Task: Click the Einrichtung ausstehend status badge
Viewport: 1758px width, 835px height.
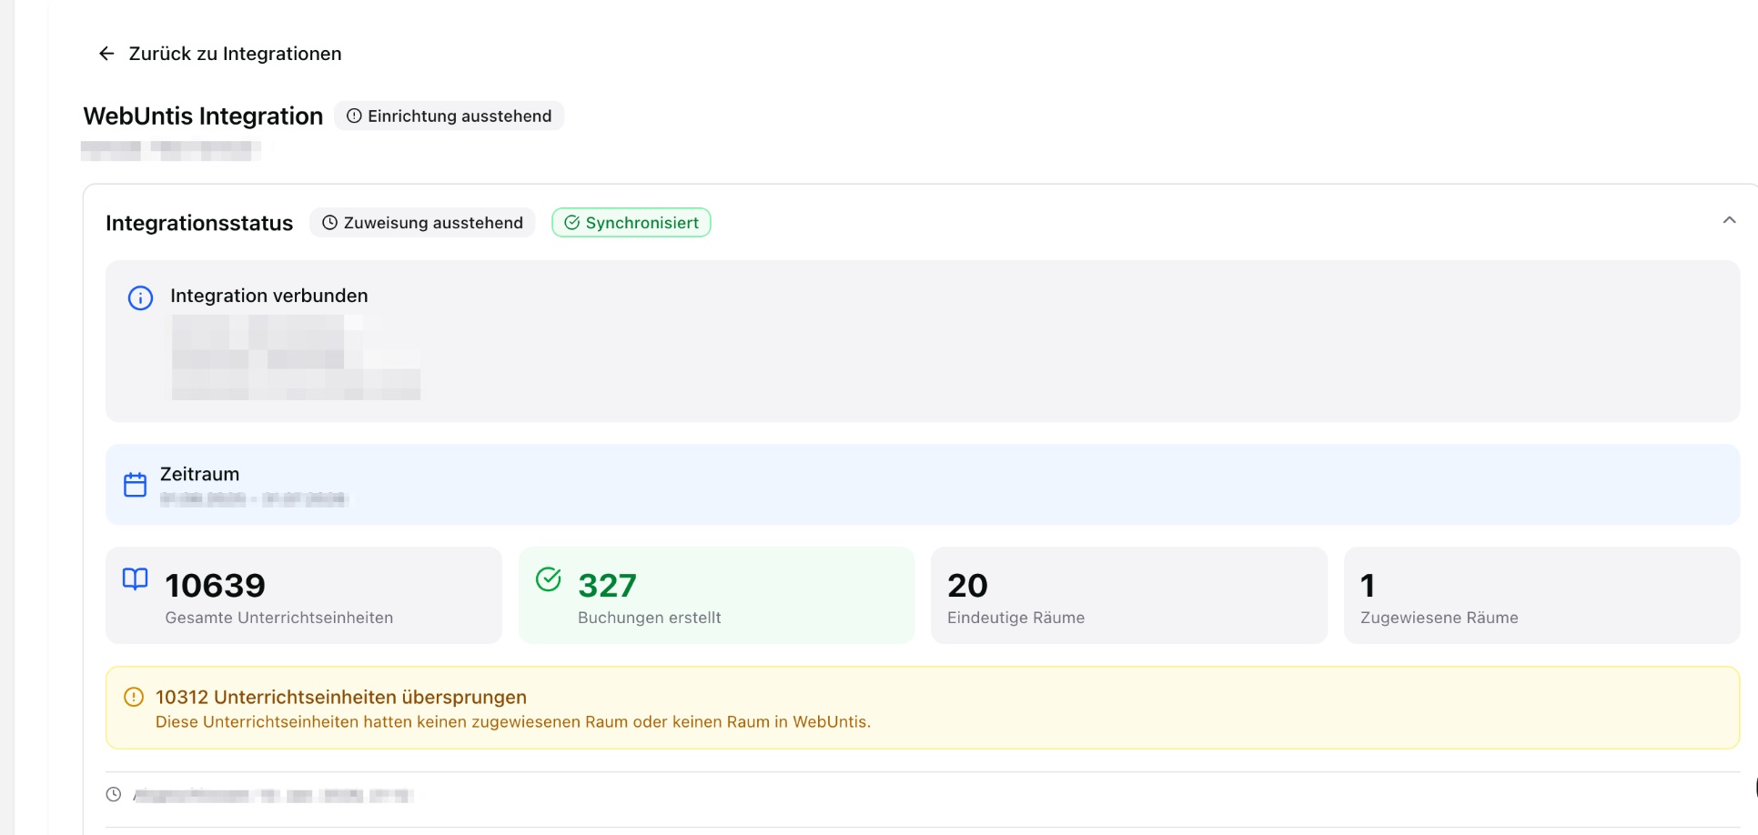Action: [450, 116]
